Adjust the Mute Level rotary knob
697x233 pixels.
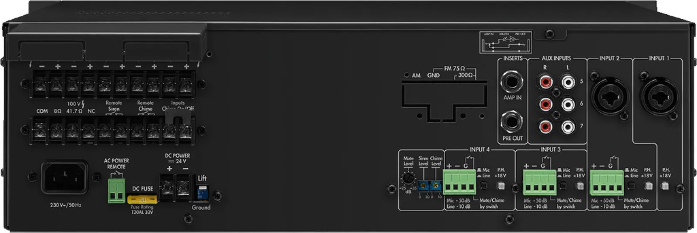click(408, 178)
